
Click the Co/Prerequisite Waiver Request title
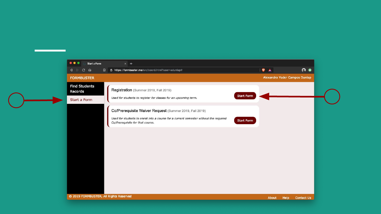click(x=139, y=111)
